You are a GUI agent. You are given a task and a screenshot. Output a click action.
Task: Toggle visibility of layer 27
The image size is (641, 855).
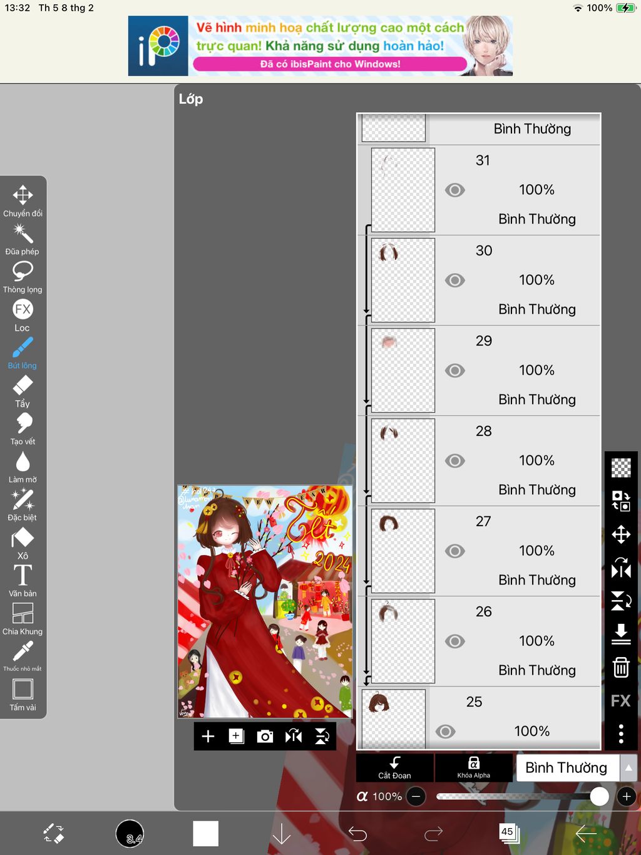(x=455, y=551)
